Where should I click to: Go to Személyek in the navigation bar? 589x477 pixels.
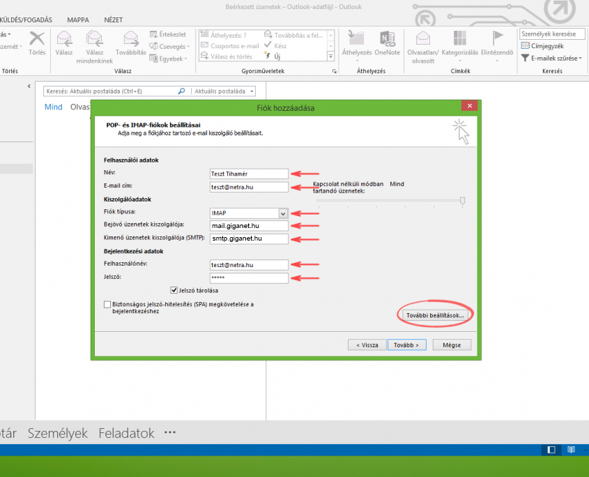58,433
